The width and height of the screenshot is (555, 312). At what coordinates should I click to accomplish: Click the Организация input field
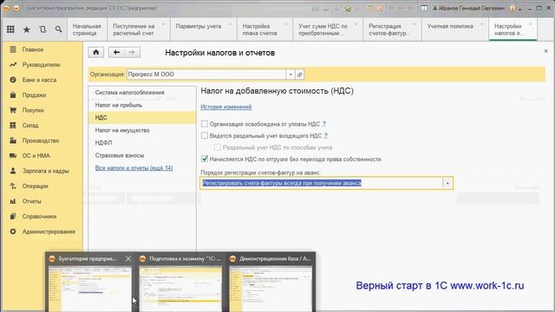(206, 75)
